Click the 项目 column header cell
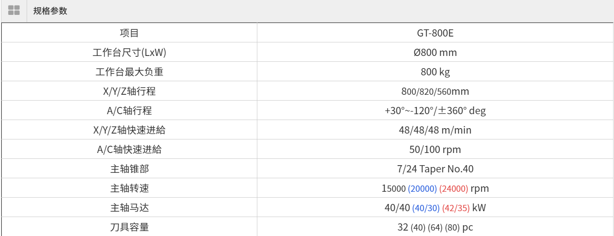 129,33
